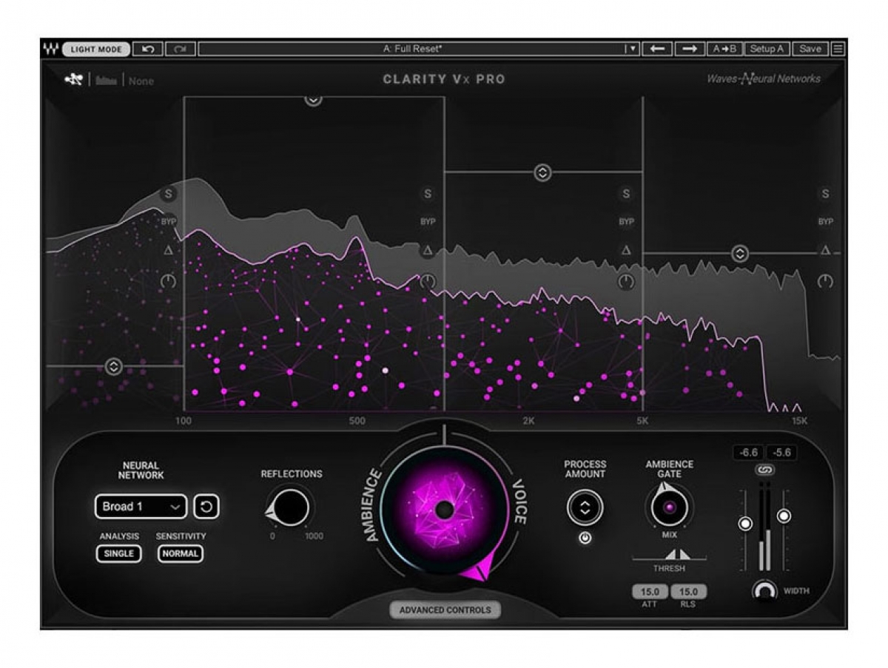This screenshot has width=888, height=668.
Task: Bypass the highest frequency band
Action: coord(825,221)
